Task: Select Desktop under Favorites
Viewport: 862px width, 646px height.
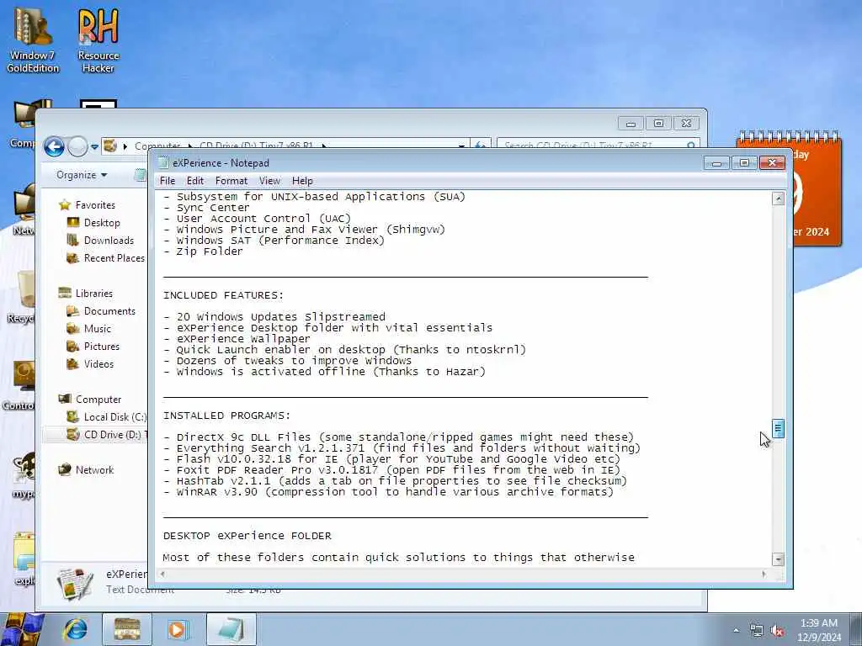Action: (x=102, y=222)
